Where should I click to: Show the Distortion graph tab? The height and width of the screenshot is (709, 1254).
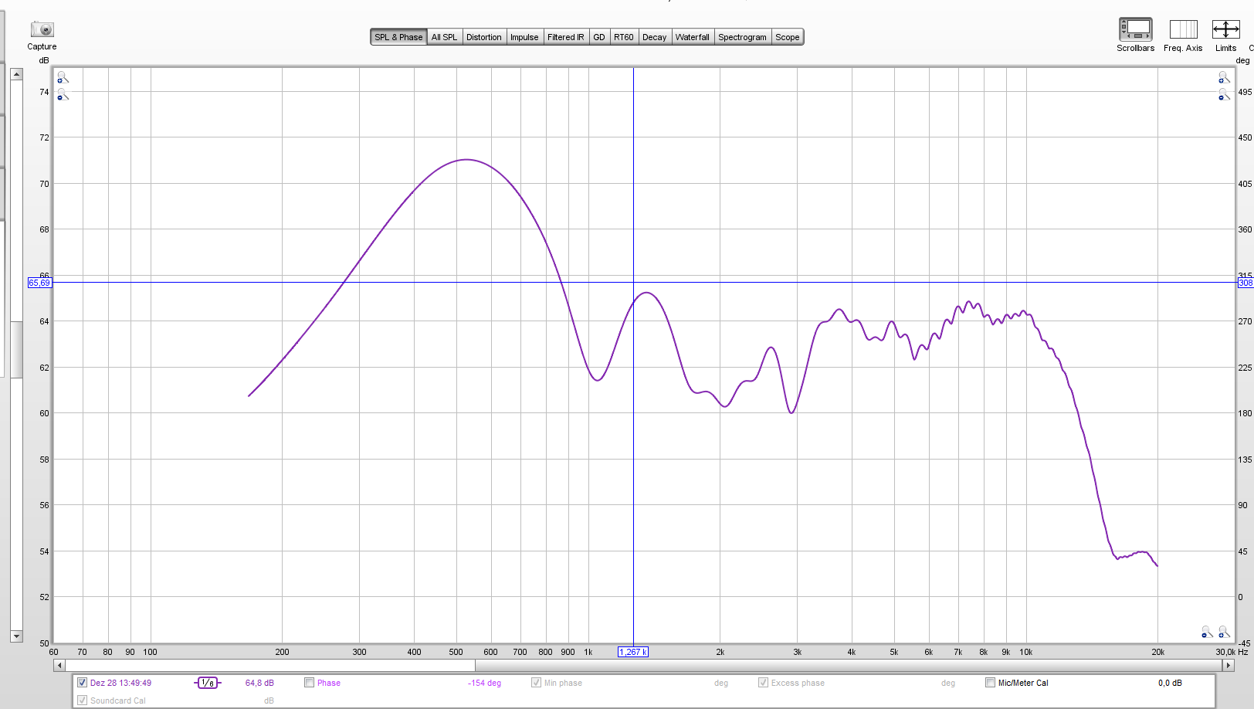tap(483, 37)
